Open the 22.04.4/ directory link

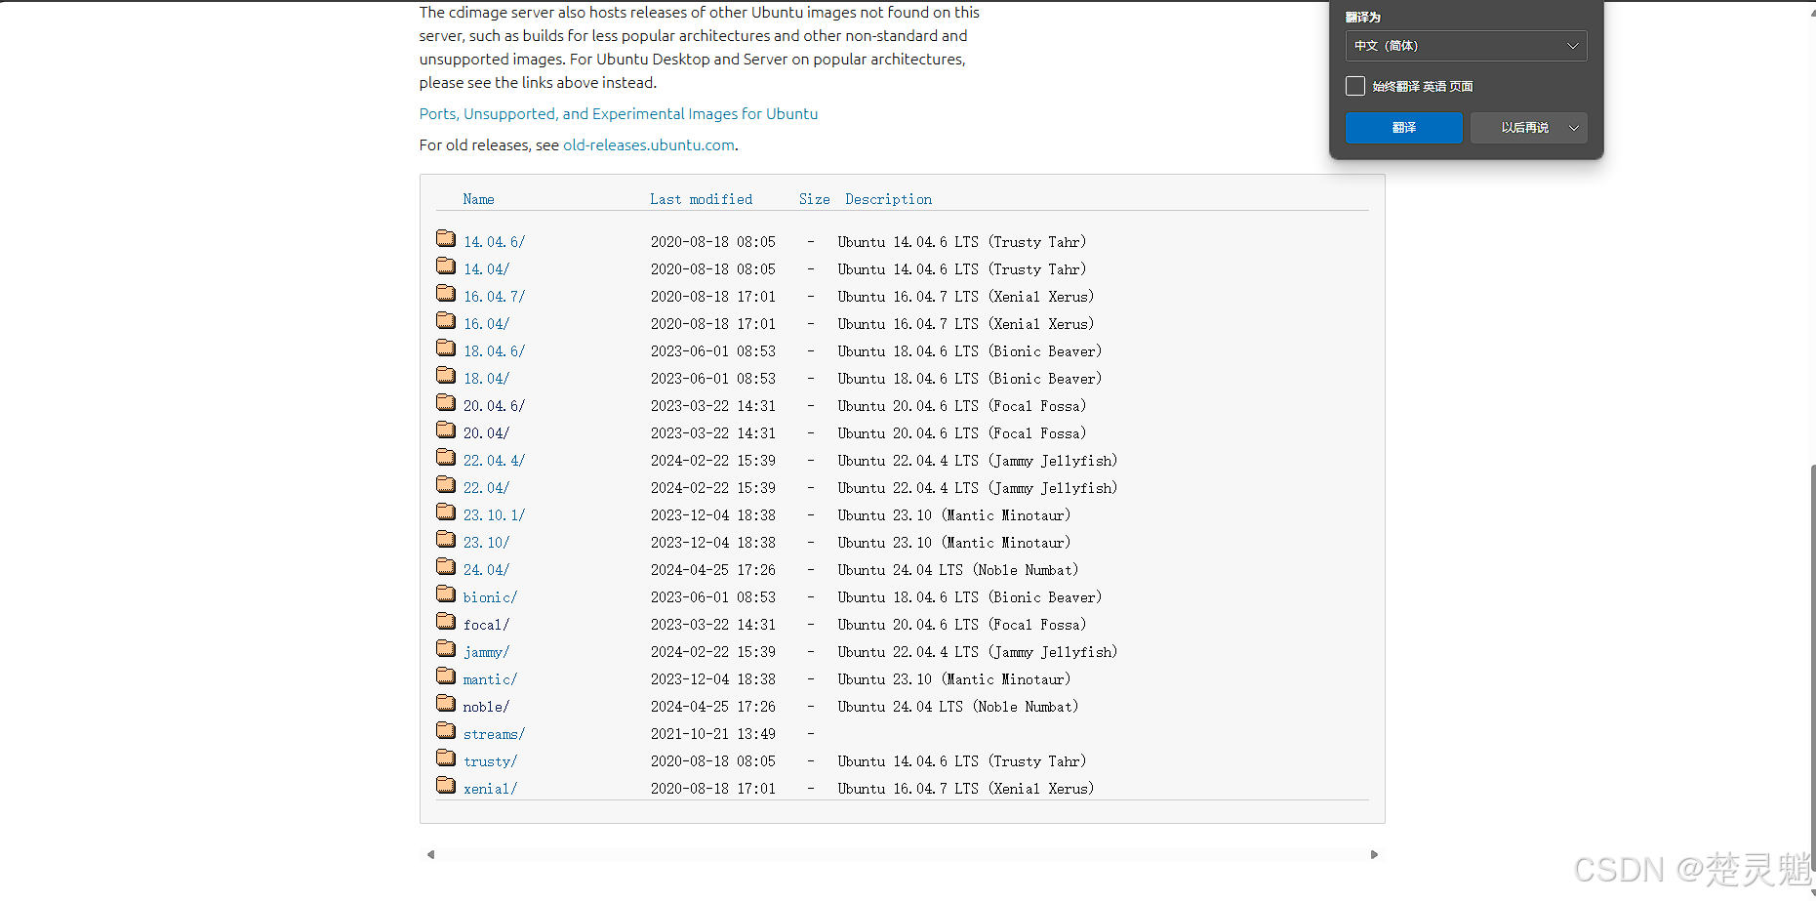(494, 461)
